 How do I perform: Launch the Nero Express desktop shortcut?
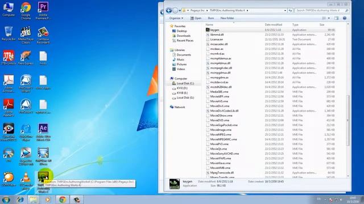point(26,58)
